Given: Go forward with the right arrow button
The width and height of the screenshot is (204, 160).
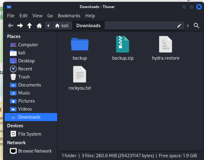Looking at the screenshot, I should 20,26.
